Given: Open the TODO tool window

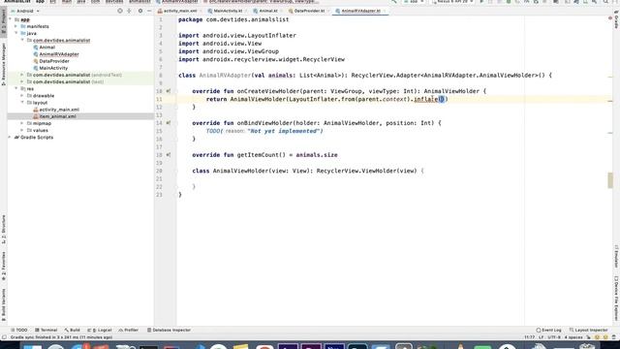Looking at the screenshot, I should click(x=19, y=330).
